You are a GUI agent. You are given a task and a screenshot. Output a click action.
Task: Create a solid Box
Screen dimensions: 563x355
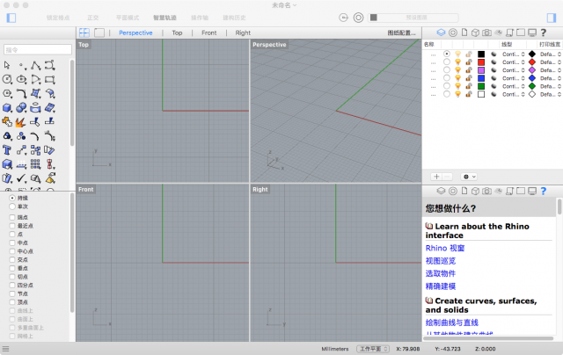[x=7, y=107]
